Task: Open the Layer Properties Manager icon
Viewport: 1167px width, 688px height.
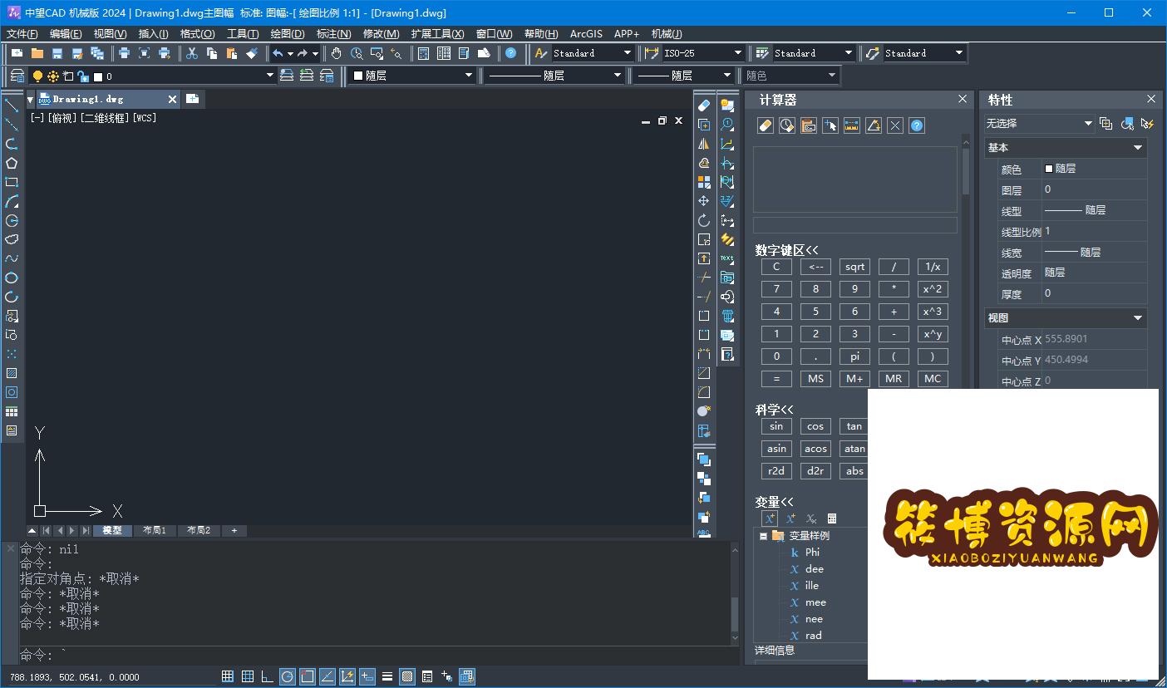Action: [x=17, y=76]
